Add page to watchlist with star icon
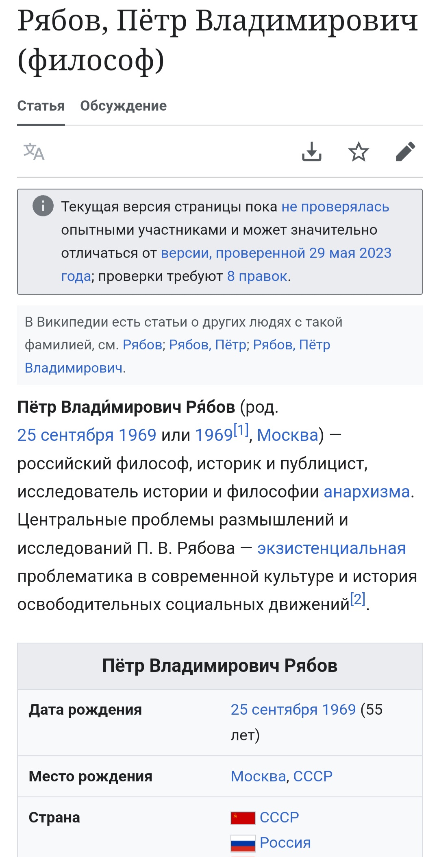The height and width of the screenshot is (857, 439). [359, 152]
